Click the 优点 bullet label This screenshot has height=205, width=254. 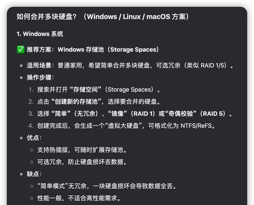pos(34,138)
